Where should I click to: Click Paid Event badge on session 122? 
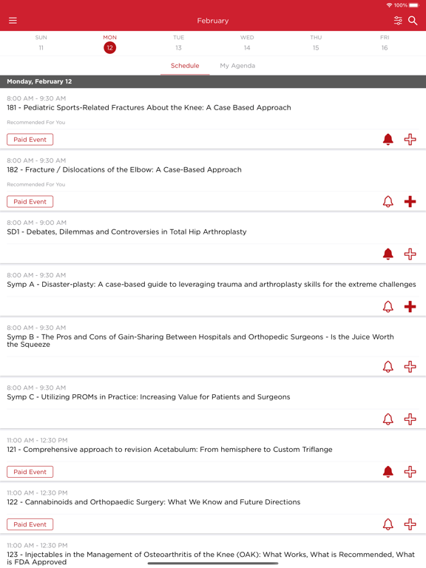tap(30, 524)
